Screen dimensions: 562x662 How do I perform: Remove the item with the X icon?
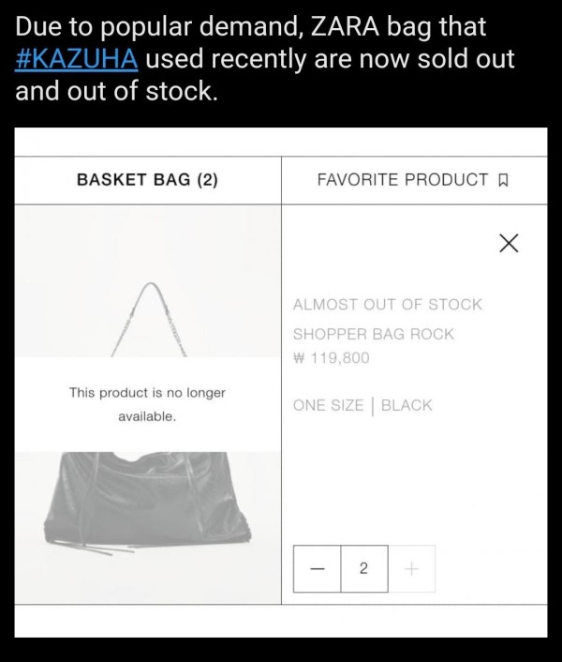pos(509,243)
